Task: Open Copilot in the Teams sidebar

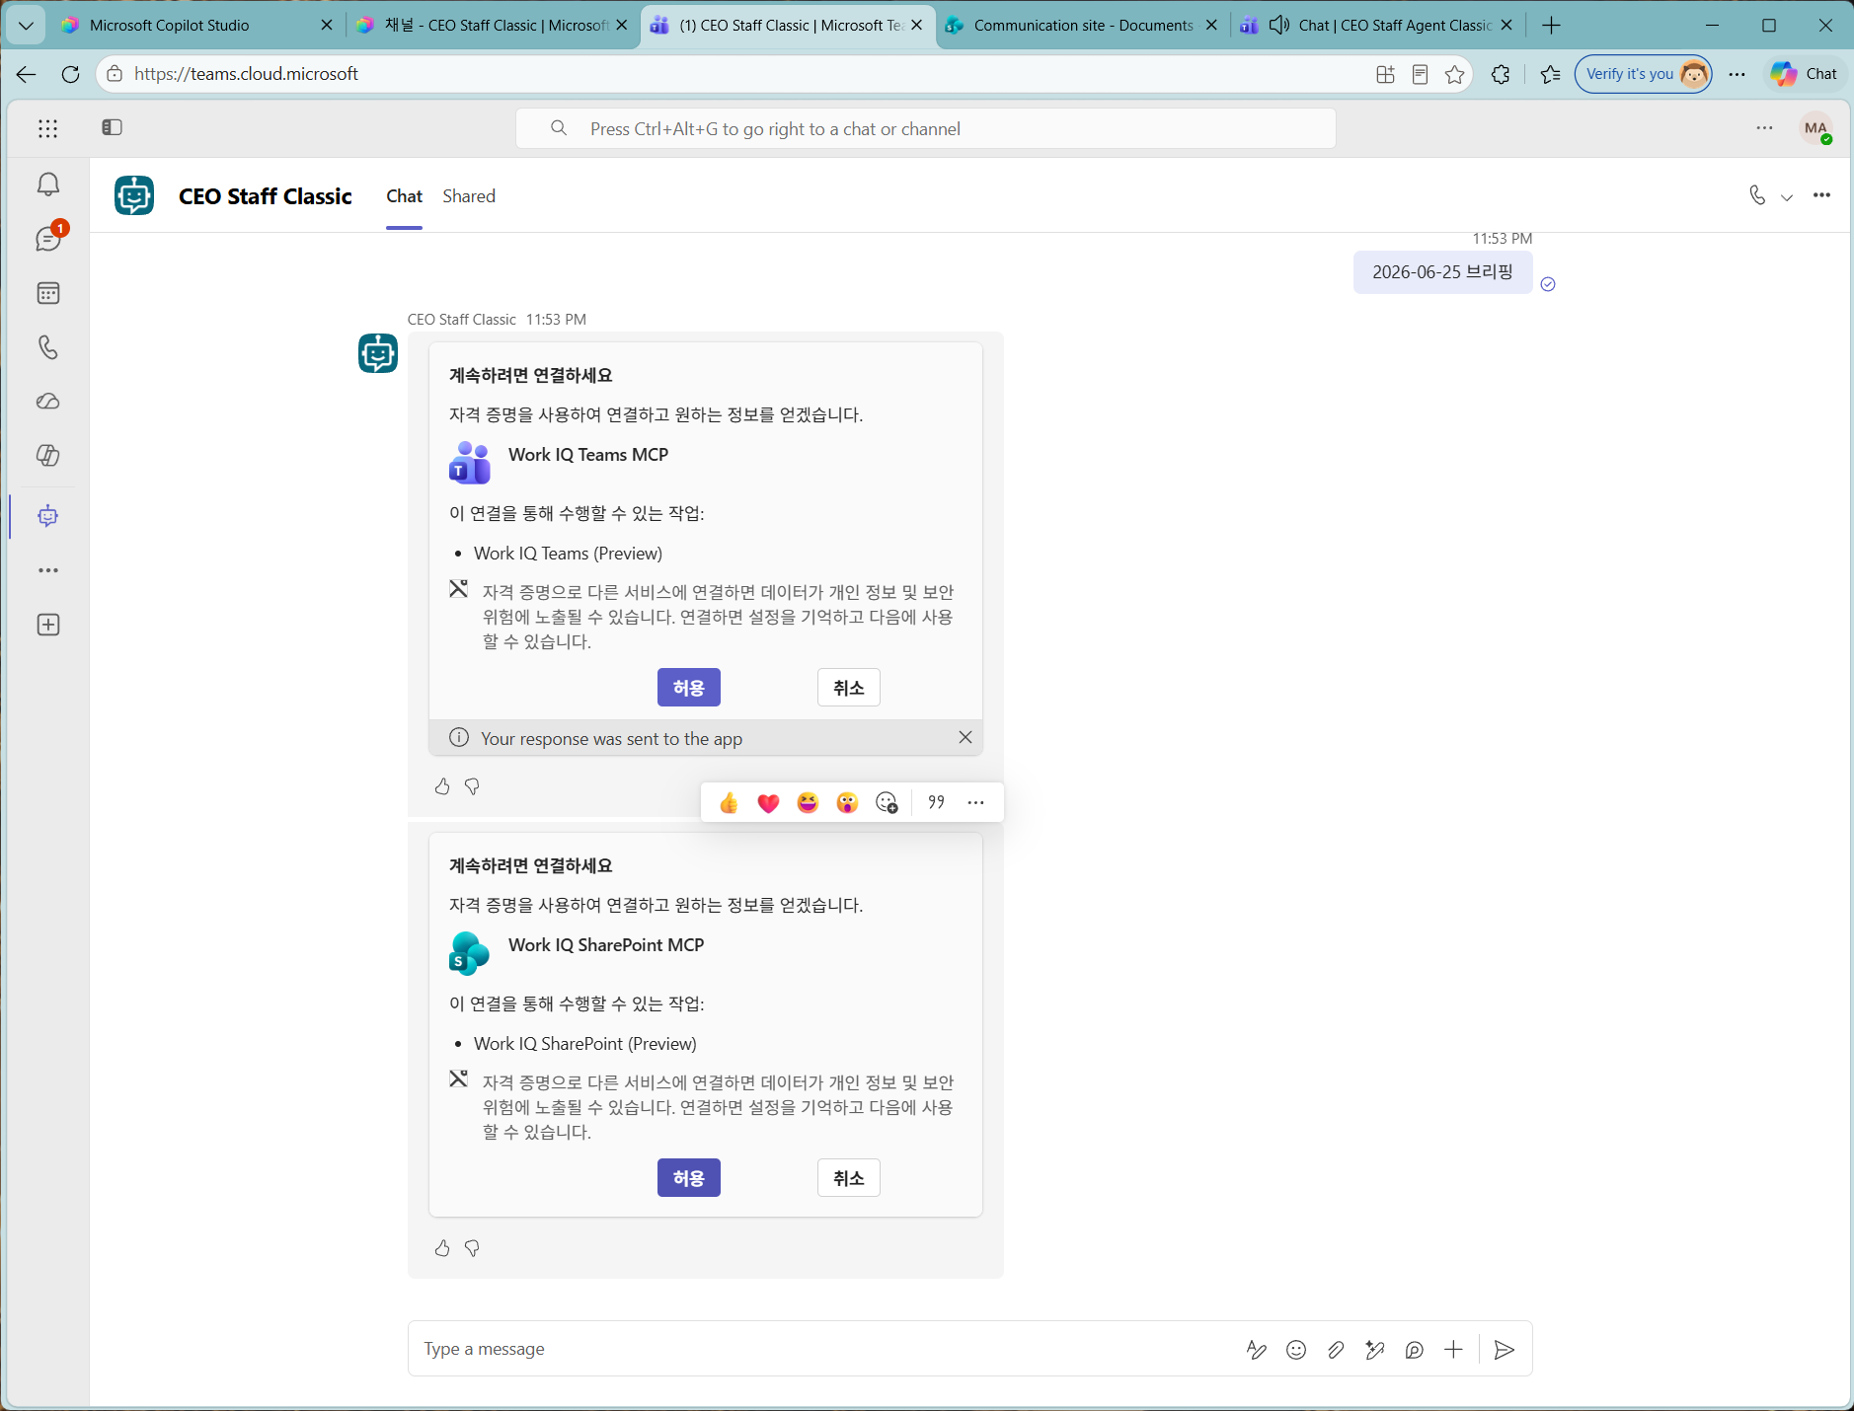Action: 47,456
